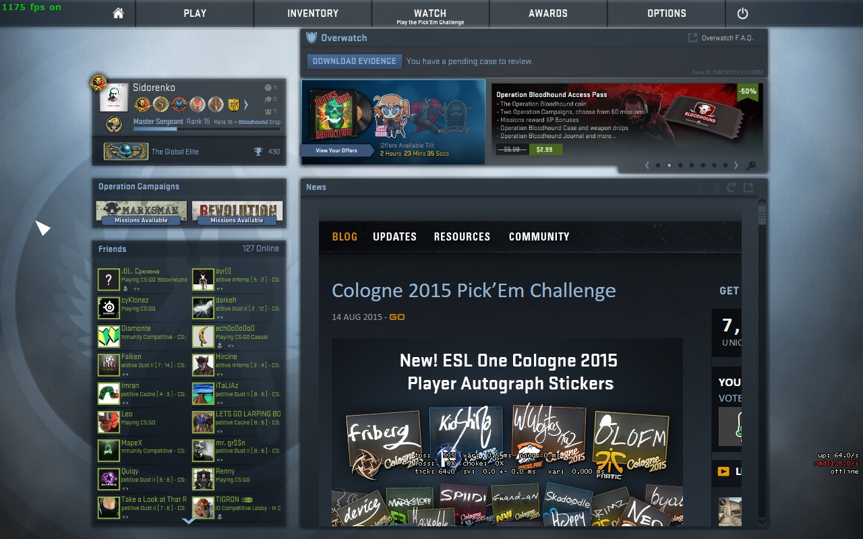Viewport: 863px width, 539px height.
Task: Select the fifth store banner dot
Action: pos(703,165)
